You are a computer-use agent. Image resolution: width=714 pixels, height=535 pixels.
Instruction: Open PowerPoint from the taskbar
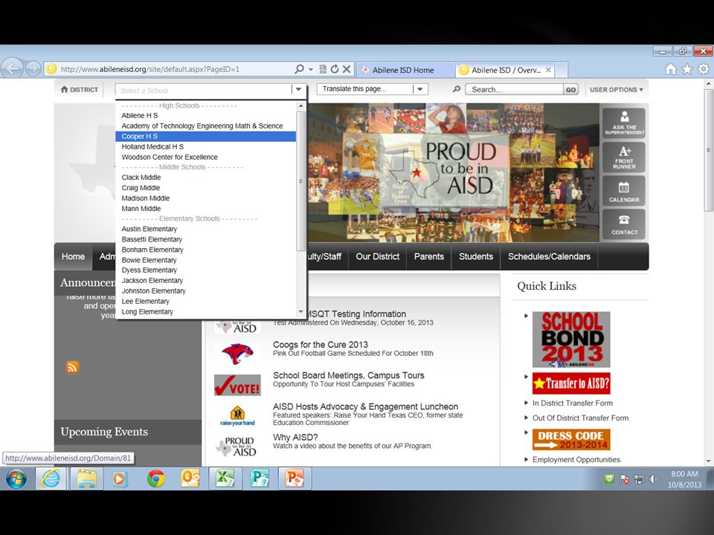295,479
